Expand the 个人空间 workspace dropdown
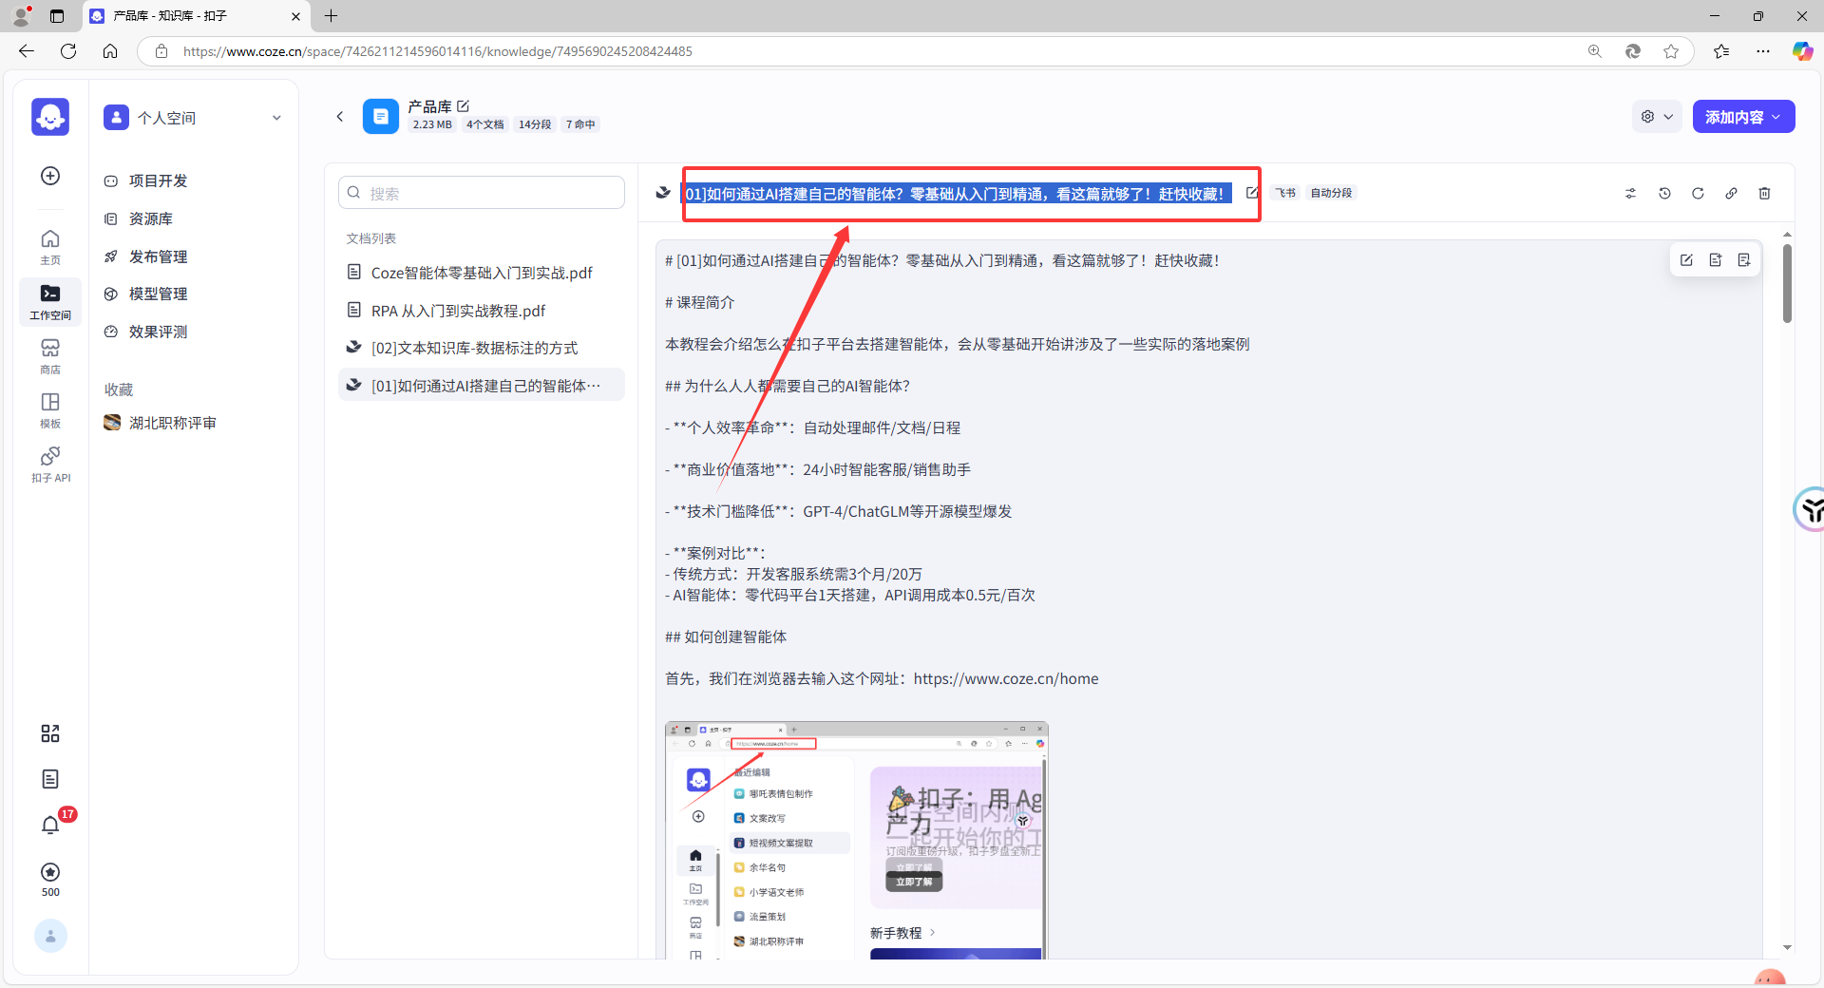This screenshot has height=988, width=1824. coord(276,118)
